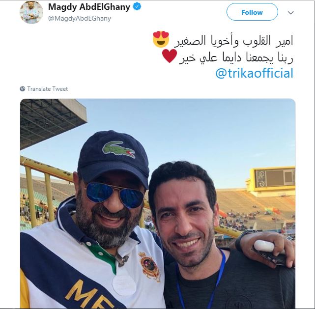The width and height of the screenshot is (315, 309).
Task: Click the red heart emoji in the tweet
Action: coord(170,56)
